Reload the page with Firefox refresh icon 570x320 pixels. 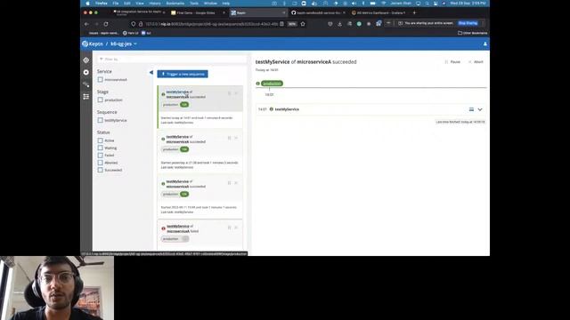[106, 24]
